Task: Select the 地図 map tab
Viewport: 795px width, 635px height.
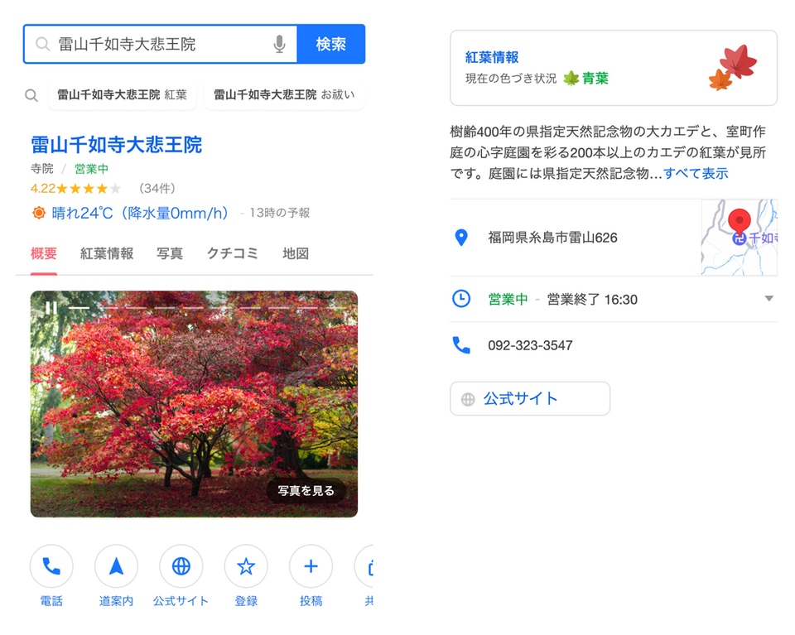Action: pos(296,254)
